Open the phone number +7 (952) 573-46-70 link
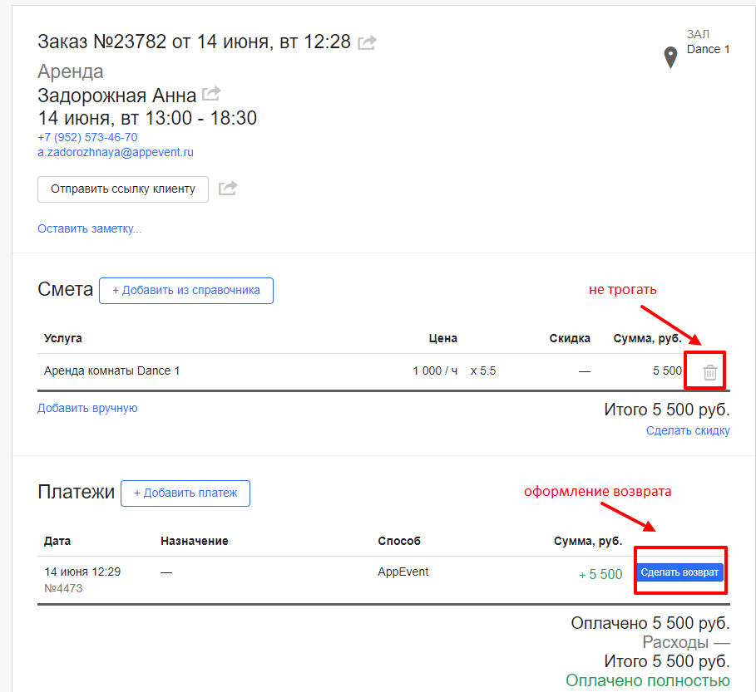Viewport: 756px width, 692px height. (87, 137)
